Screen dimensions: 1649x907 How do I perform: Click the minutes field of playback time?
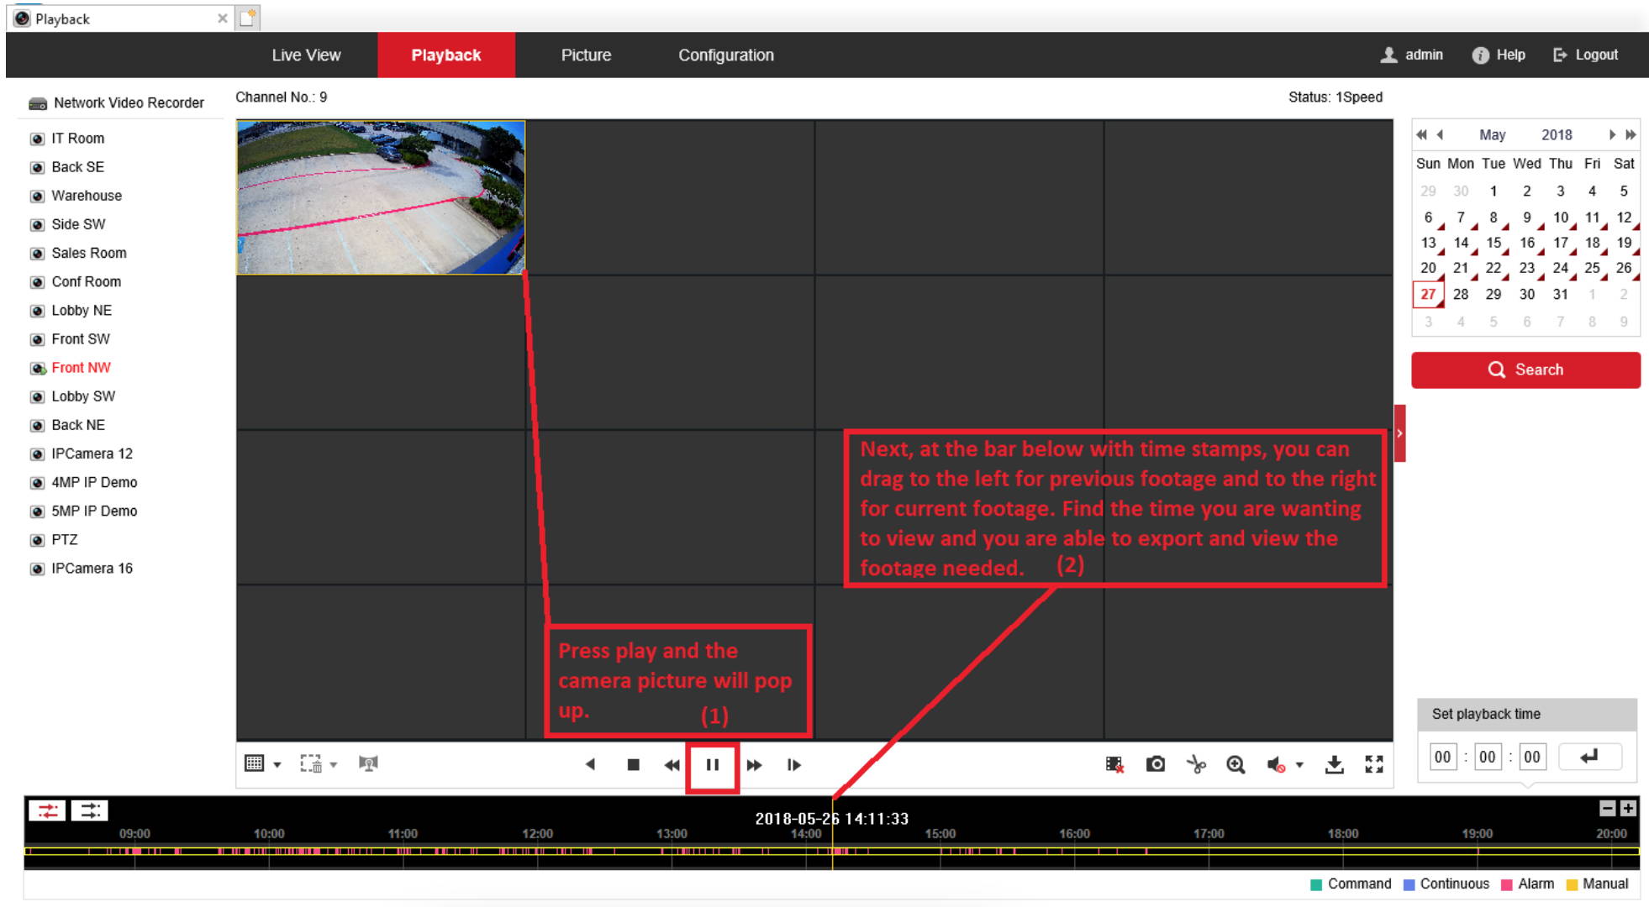point(1487,757)
